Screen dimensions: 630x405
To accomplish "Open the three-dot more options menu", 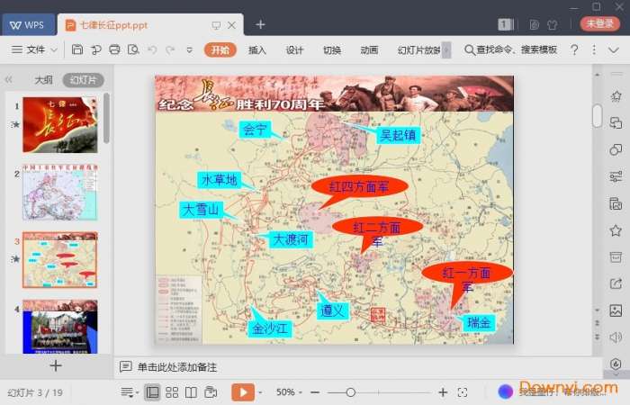I will pyautogui.click(x=594, y=49).
